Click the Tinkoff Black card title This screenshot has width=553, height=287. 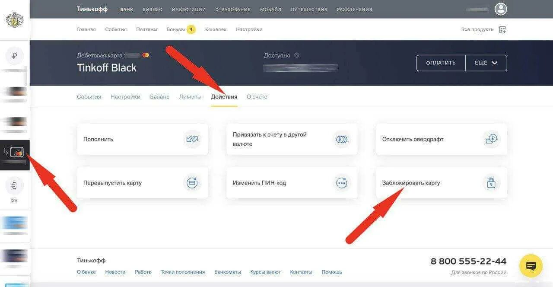[x=107, y=68]
